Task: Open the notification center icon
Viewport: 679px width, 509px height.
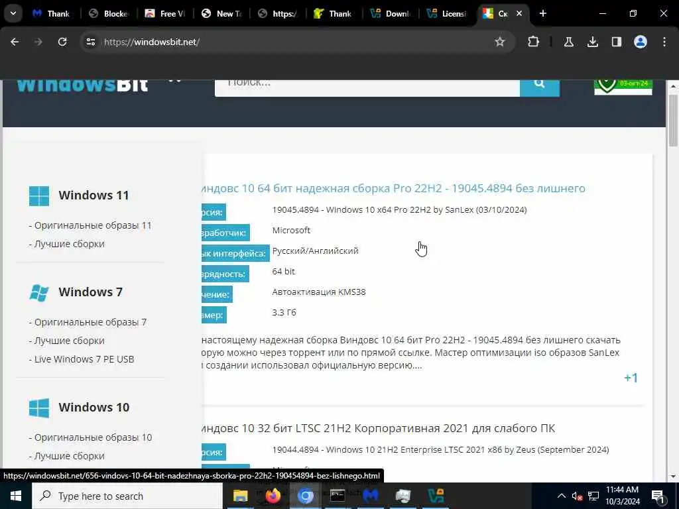Action: click(658, 496)
